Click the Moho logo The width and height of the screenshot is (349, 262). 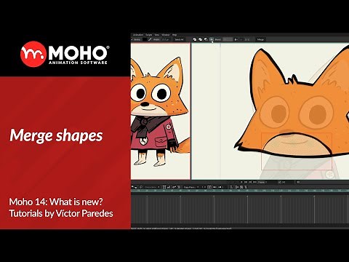(65, 54)
